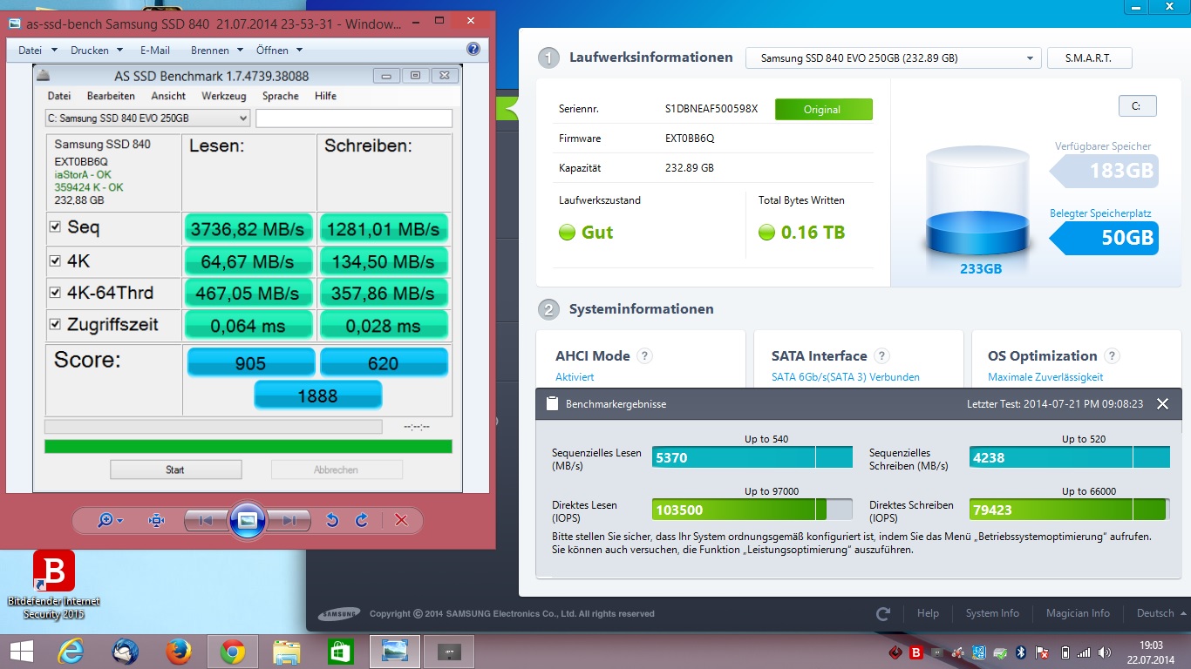Screen dimensions: 1191x669
Task: Click the Direktes Lesen IOPS bar
Action: click(752, 510)
